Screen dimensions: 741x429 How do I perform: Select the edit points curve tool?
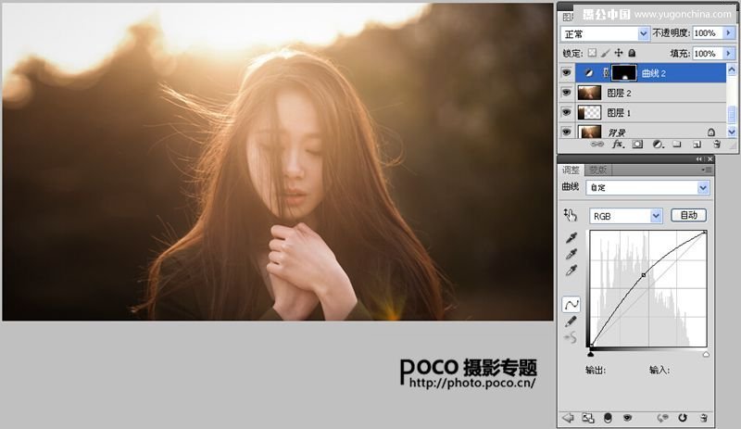pyautogui.click(x=571, y=305)
